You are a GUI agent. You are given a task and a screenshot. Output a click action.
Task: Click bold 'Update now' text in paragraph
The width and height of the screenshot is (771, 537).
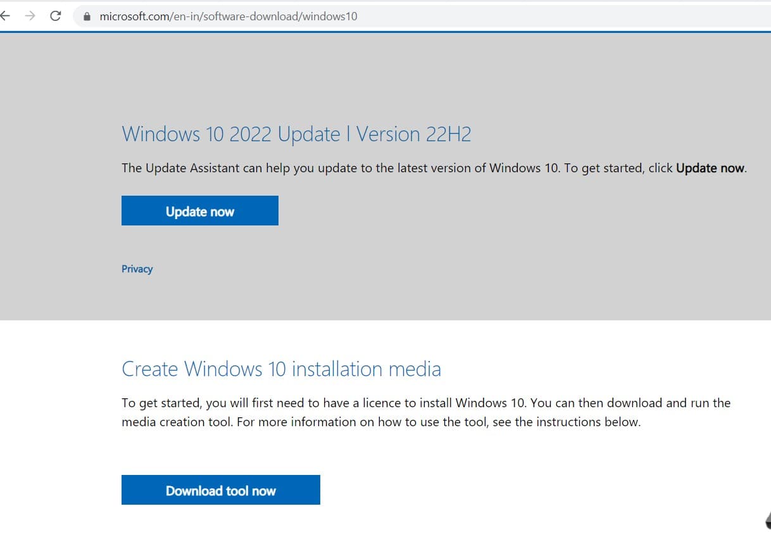[x=710, y=168]
